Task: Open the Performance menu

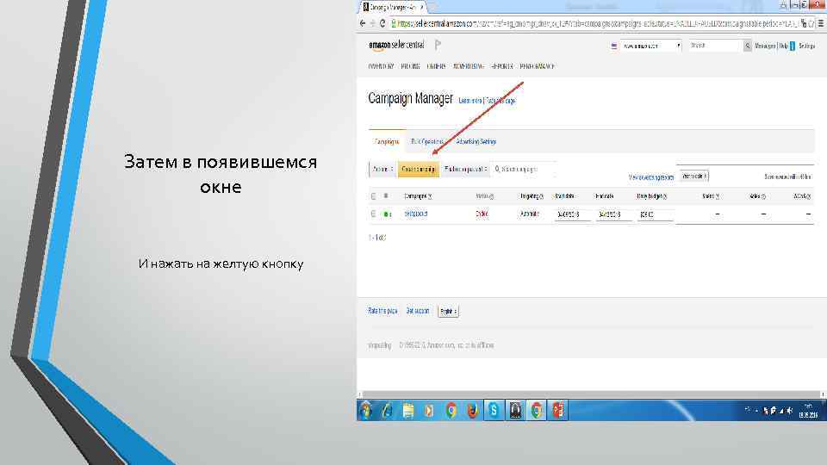Action: click(537, 66)
